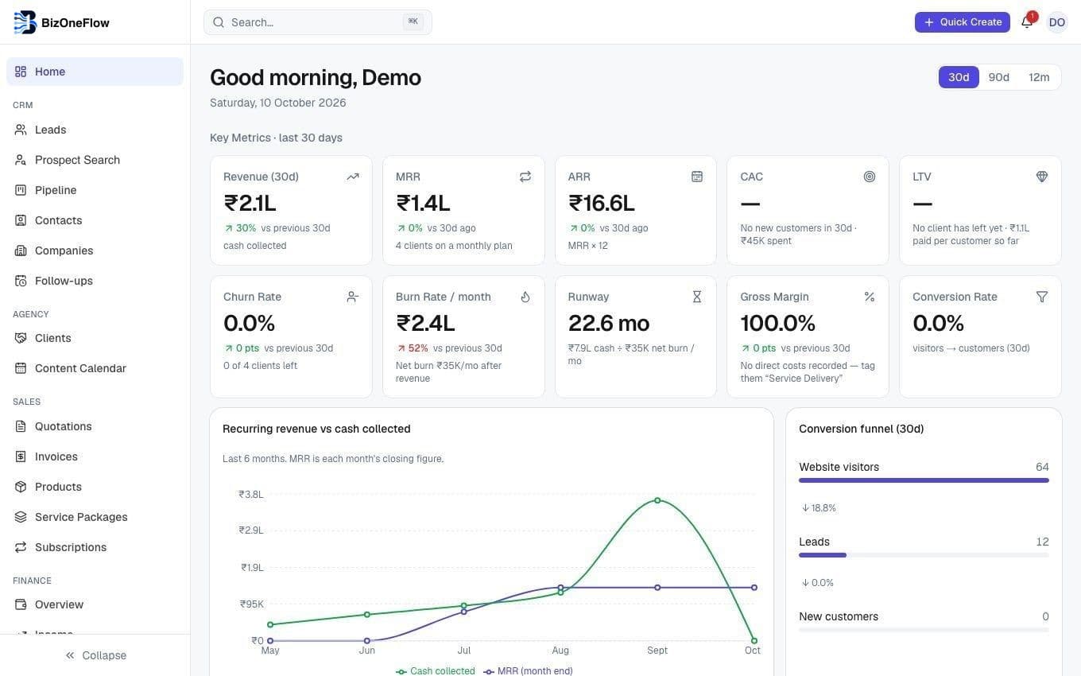Click the Leads people icon in sidebar
The image size is (1081, 676).
point(21,130)
